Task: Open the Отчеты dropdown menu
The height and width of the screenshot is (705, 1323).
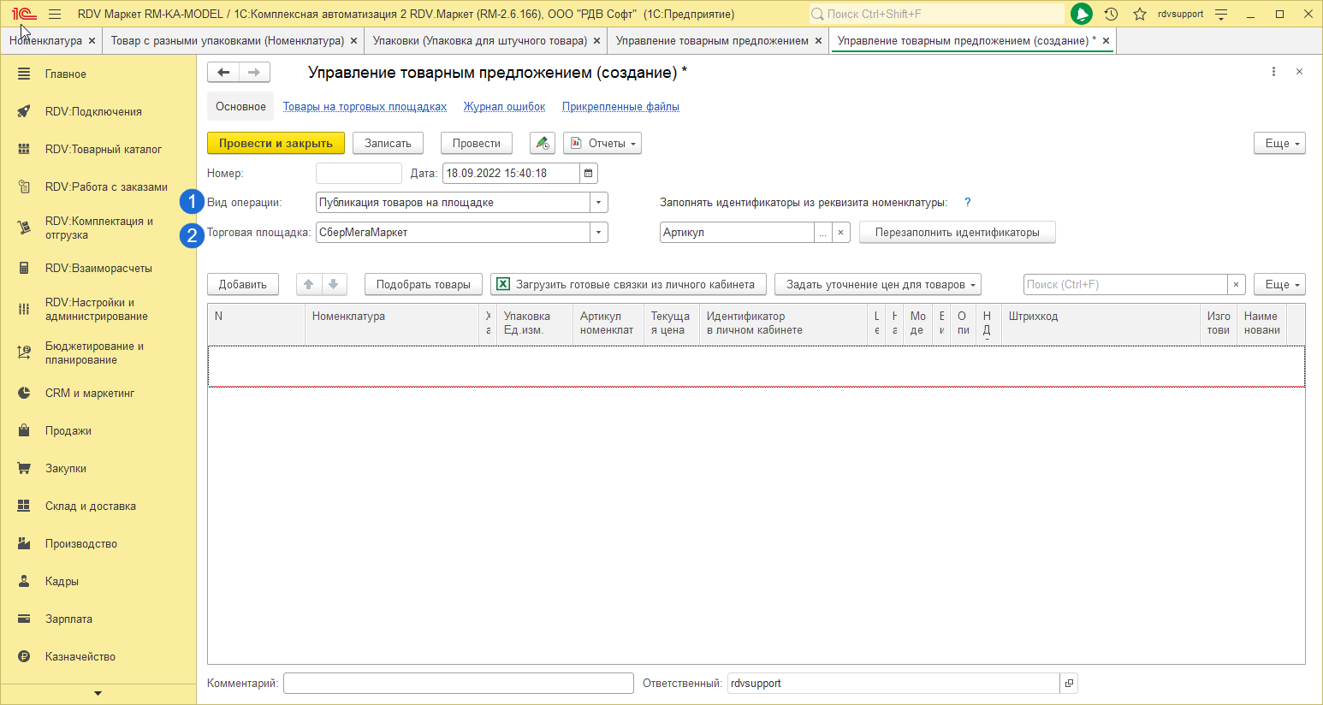Action: click(602, 144)
